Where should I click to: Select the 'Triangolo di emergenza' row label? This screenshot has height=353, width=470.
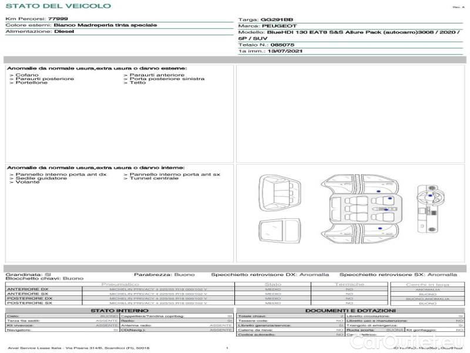click(x=372, y=325)
